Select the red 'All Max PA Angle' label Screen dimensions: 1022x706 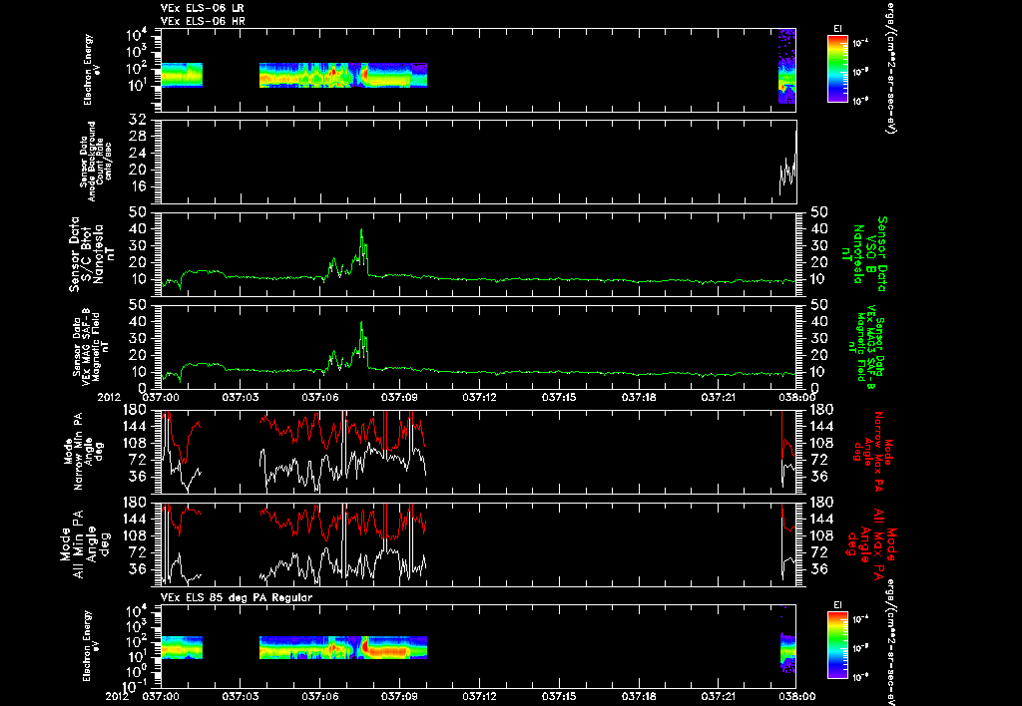(x=872, y=543)
